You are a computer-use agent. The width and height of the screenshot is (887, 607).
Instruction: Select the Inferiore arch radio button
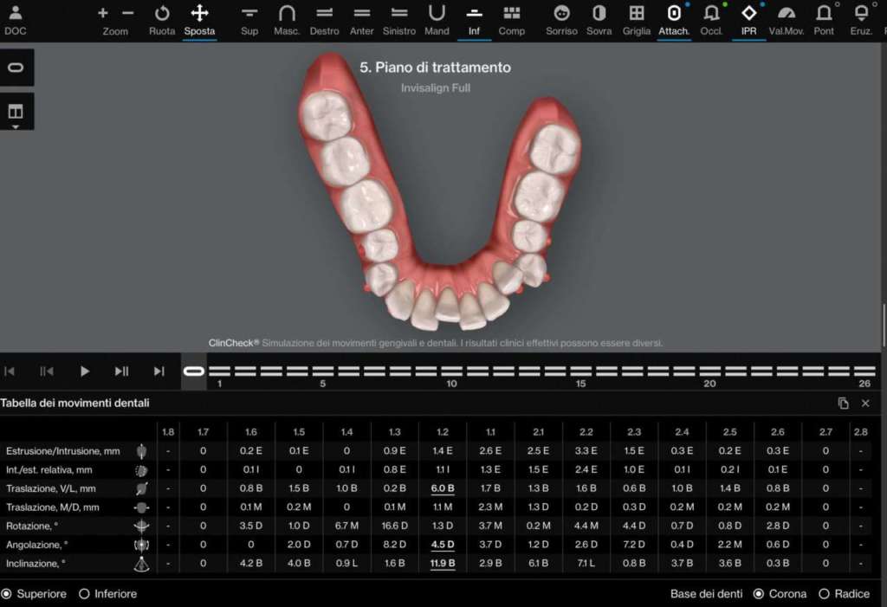click(x=84, y=594)
